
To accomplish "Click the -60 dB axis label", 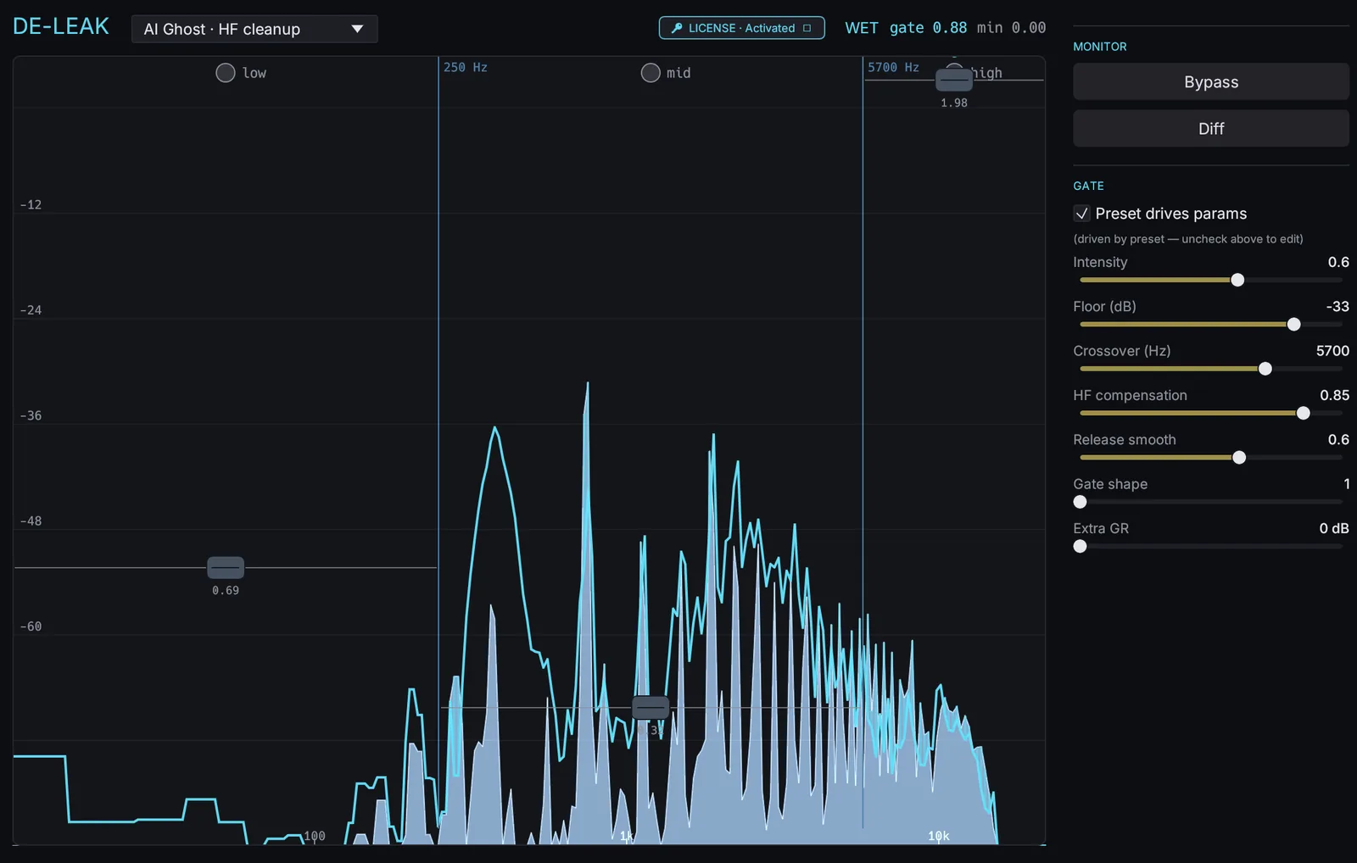I will point(31,626).
